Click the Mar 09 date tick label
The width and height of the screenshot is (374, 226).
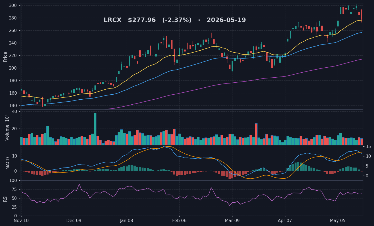click(x=232, y=221)
